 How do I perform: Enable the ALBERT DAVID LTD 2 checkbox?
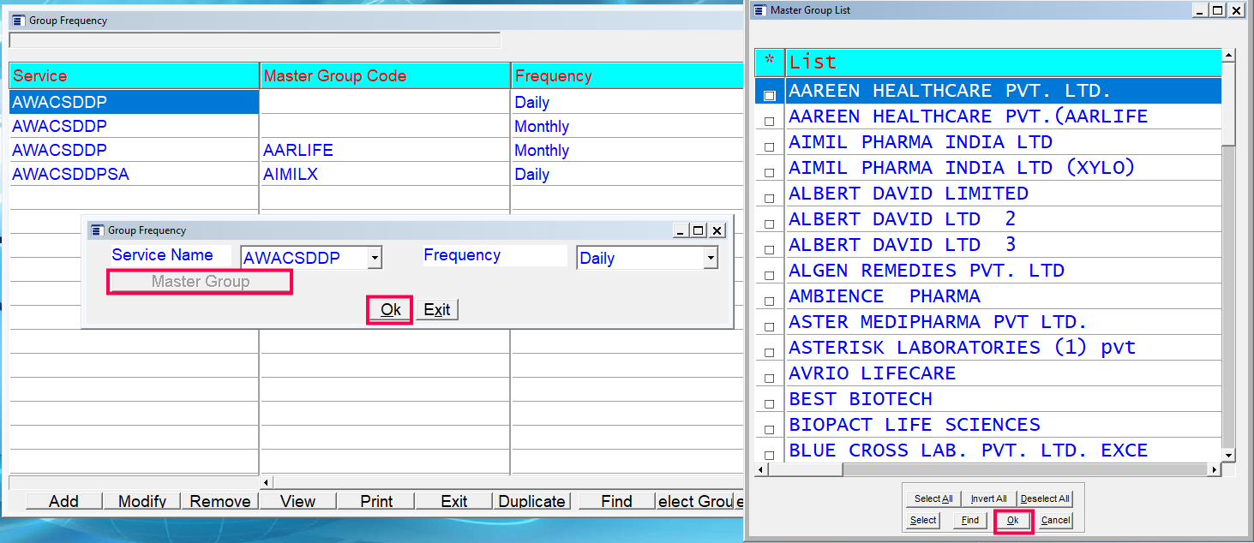[769, 224]
